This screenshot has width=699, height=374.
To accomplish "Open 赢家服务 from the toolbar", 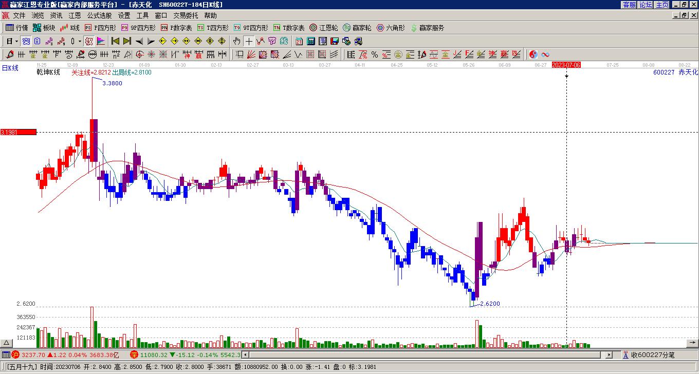I will (427, 28).
